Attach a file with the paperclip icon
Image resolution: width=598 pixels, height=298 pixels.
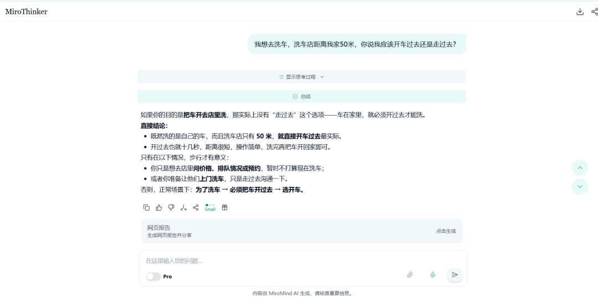click(x=410, y=275)
